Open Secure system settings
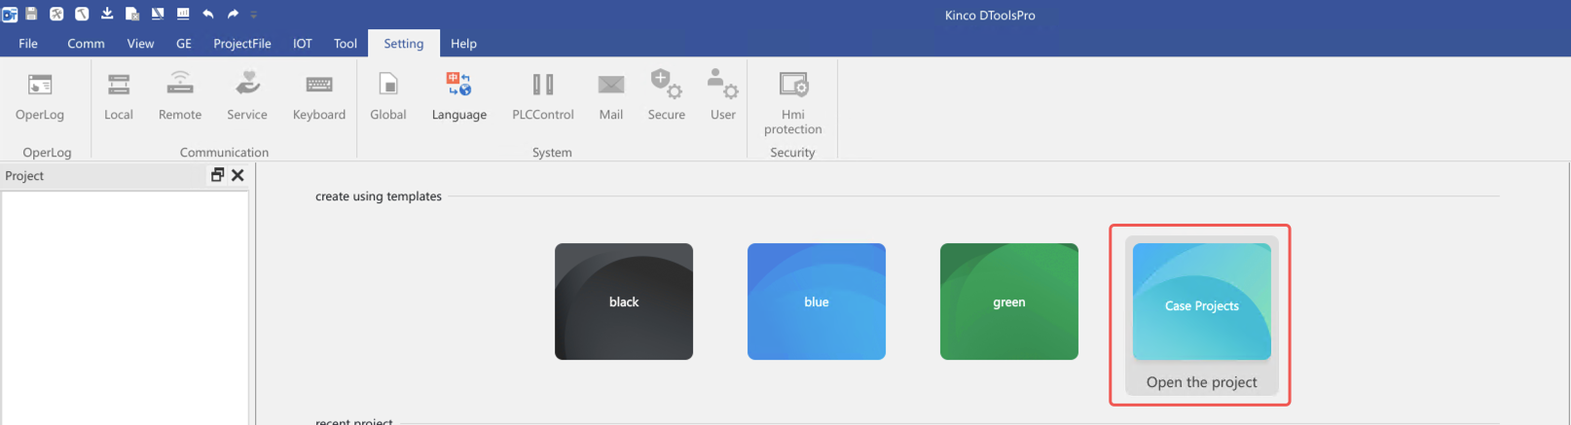This screenshot has width=1571, height=425. pos(667,95)
